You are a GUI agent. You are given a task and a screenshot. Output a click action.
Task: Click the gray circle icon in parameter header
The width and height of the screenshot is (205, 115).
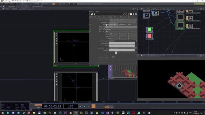[136, 14]
